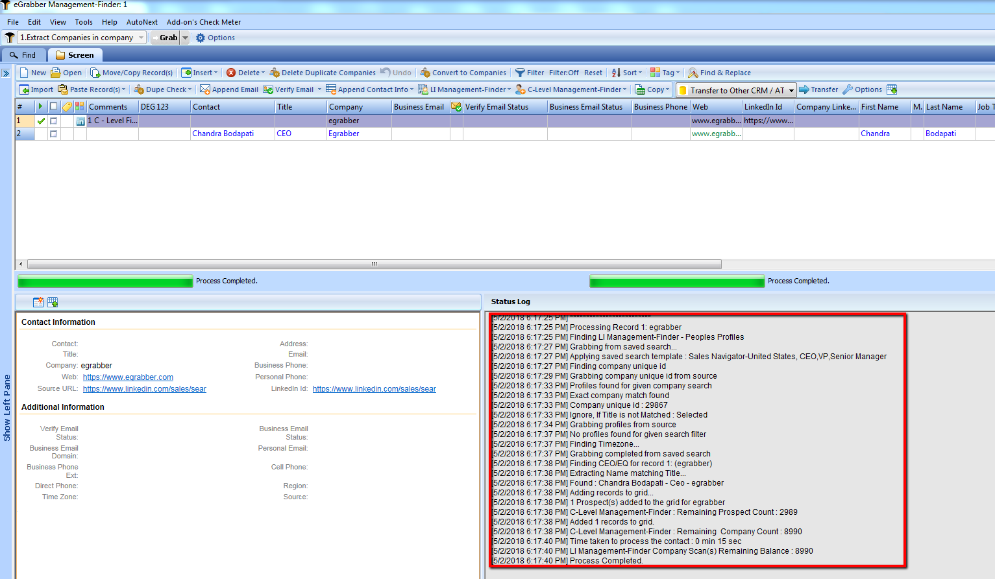This screenshot has width=995, height=579.
Task: Open the Insert dropdown
Action: coord(199,73)
